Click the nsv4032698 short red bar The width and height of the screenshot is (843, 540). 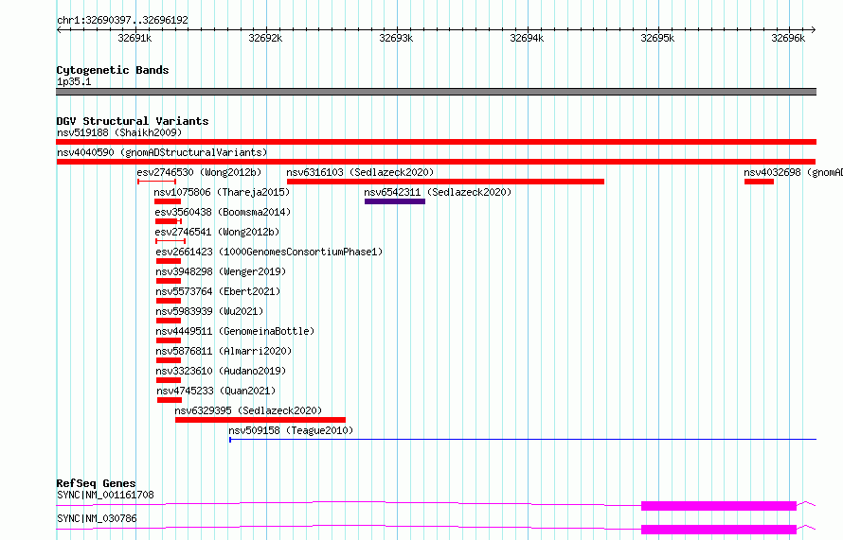pos(759,182)
